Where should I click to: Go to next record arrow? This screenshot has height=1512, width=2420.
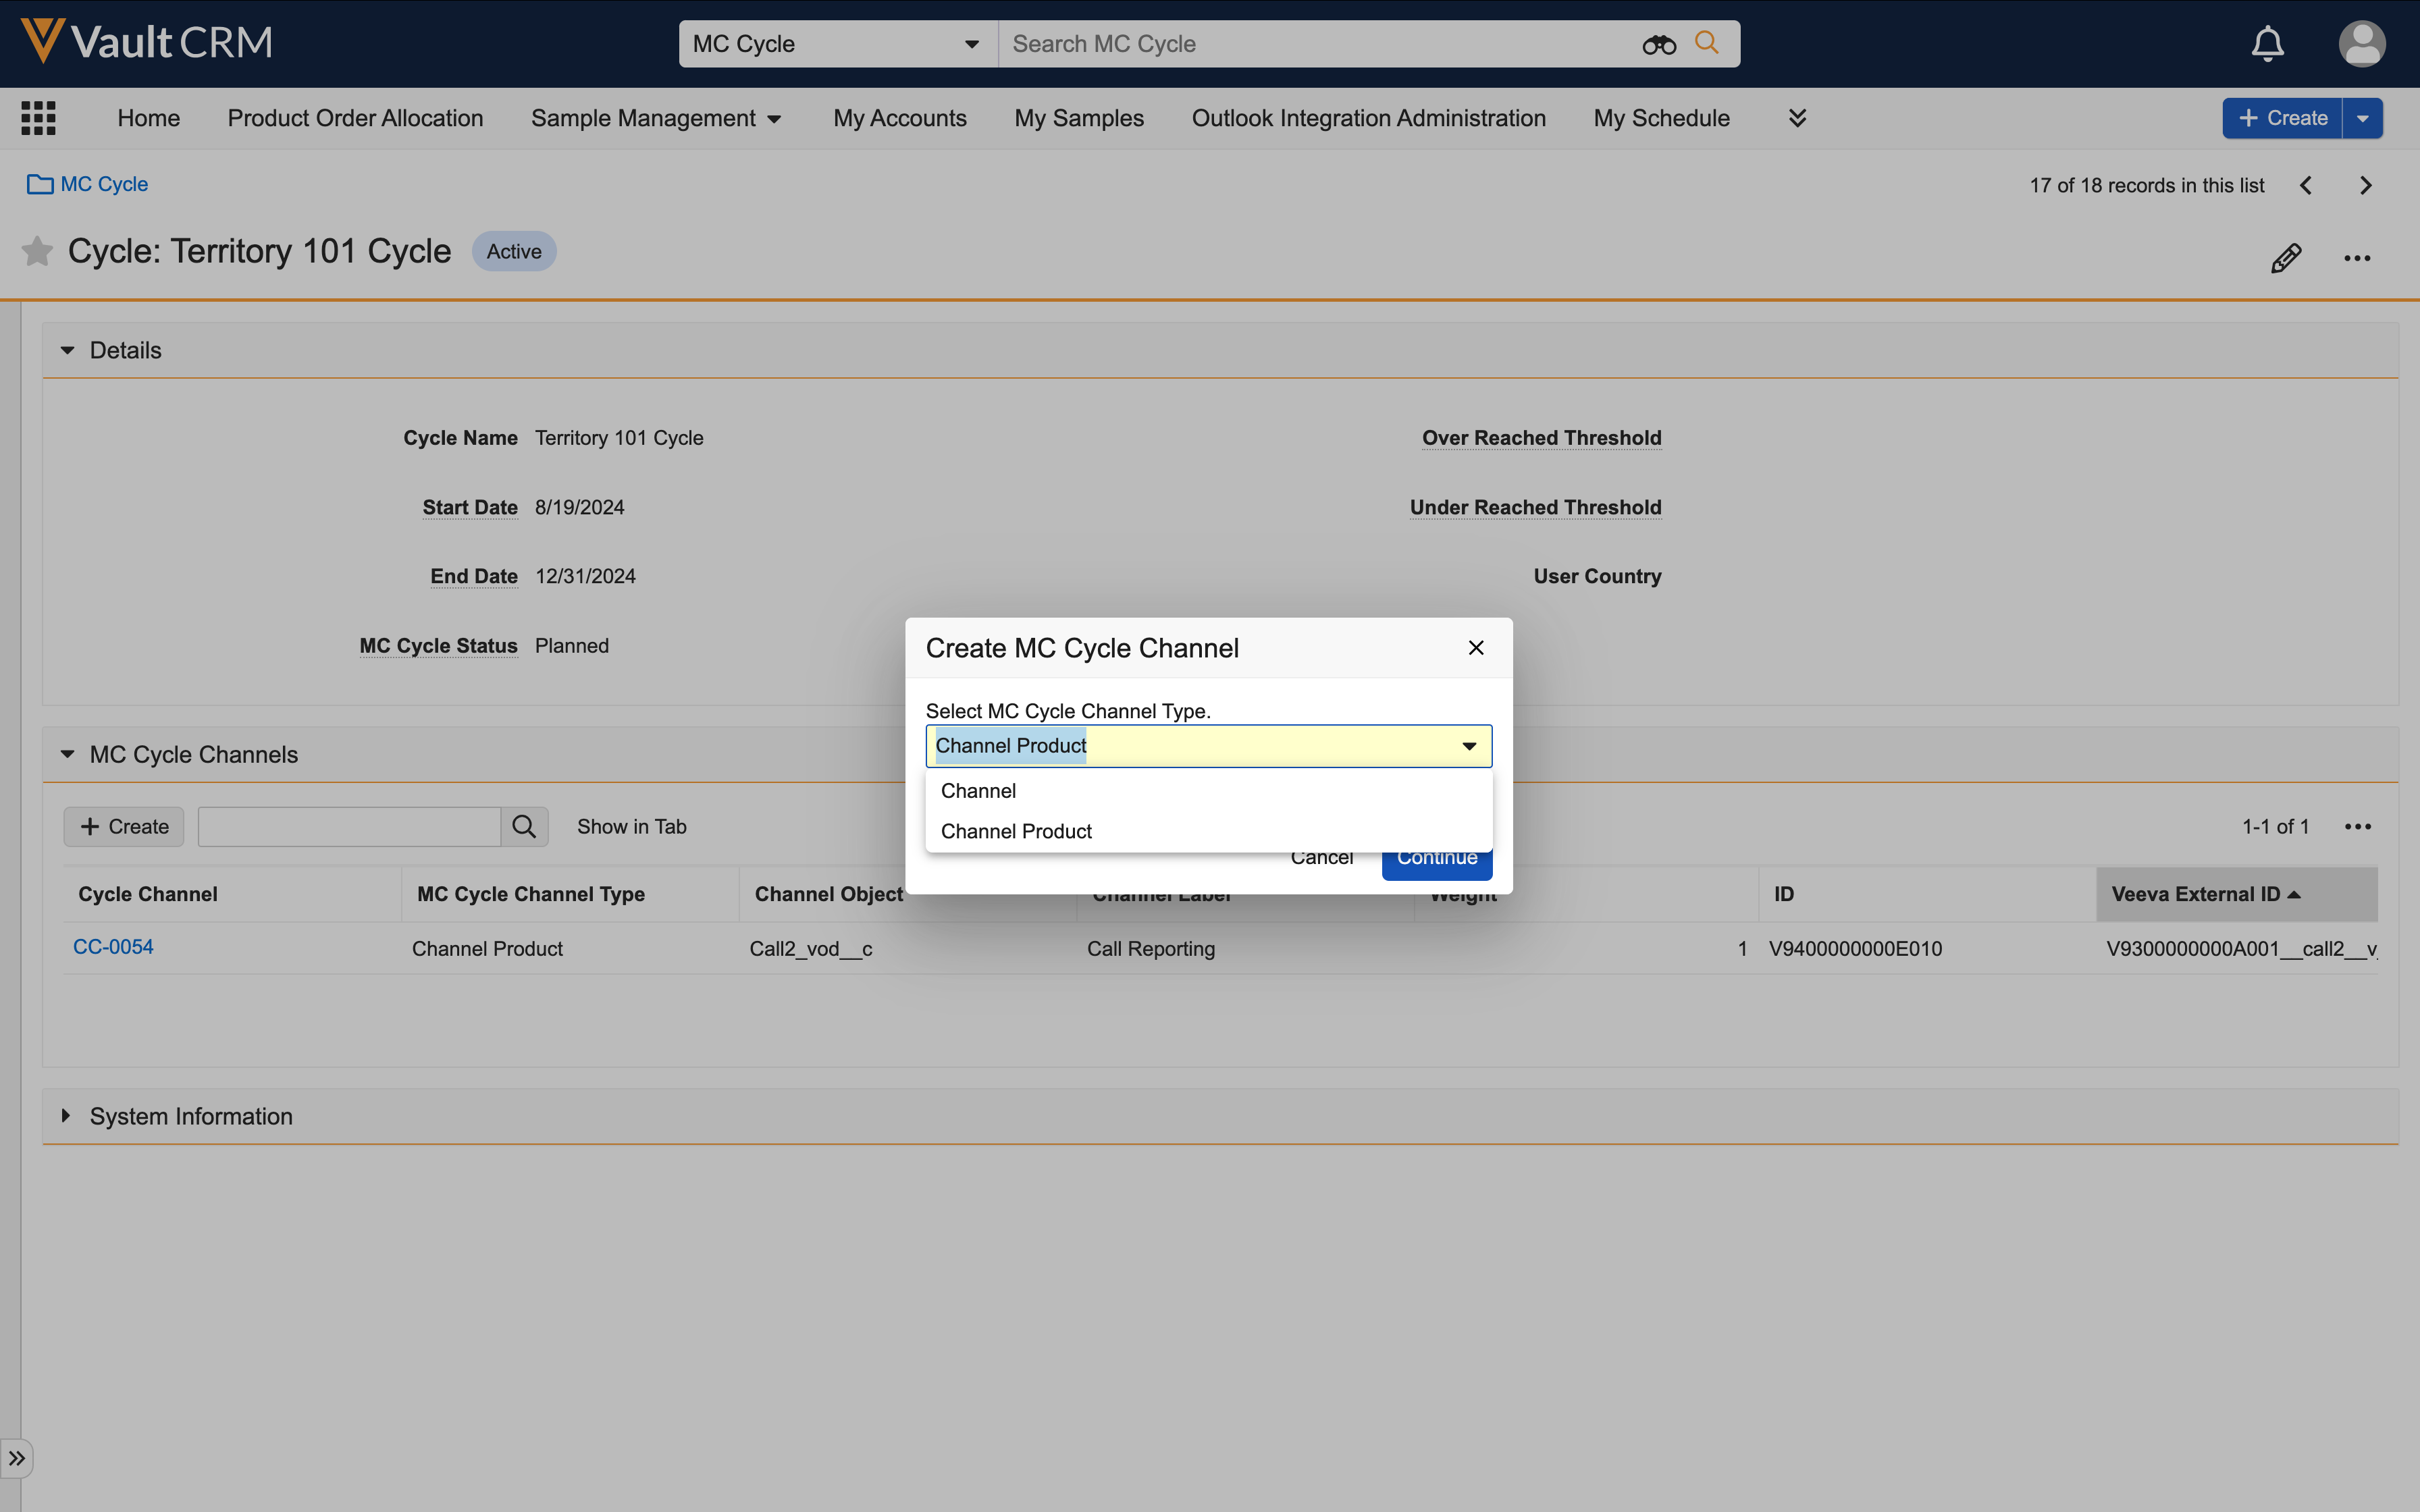click(2365, 186)
